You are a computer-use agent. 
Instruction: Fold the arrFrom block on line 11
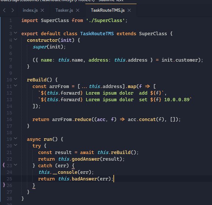point(15,85)
